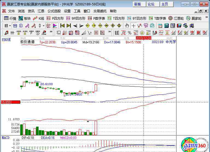The image size is (210, 152).
Task: Select the pencil drawing tool
Action: 6,33
